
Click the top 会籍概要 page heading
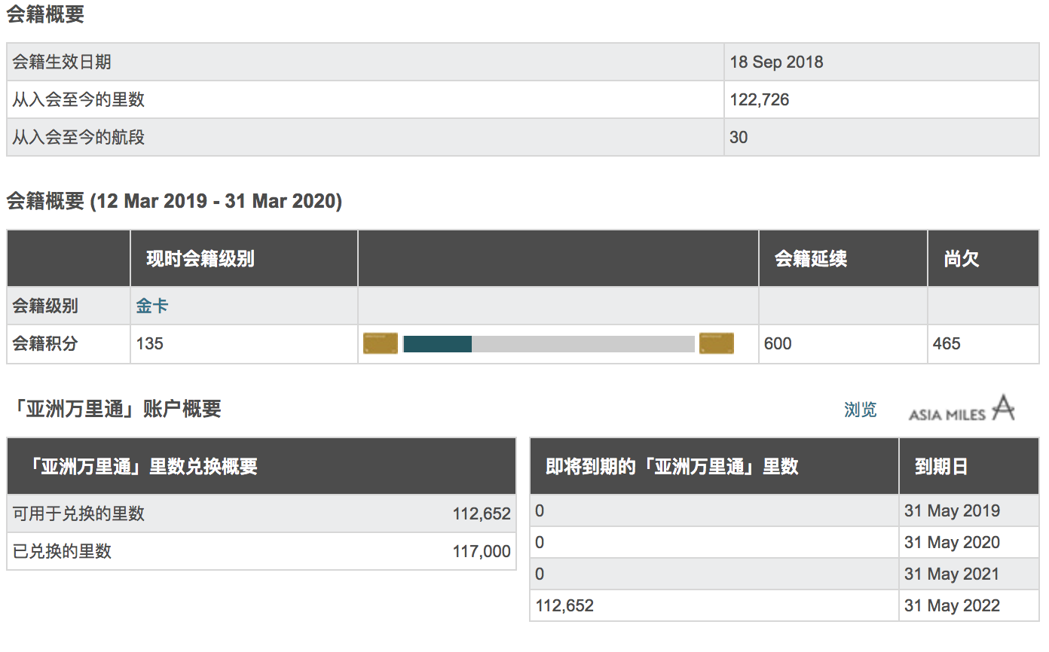click(x=45, y=14)
